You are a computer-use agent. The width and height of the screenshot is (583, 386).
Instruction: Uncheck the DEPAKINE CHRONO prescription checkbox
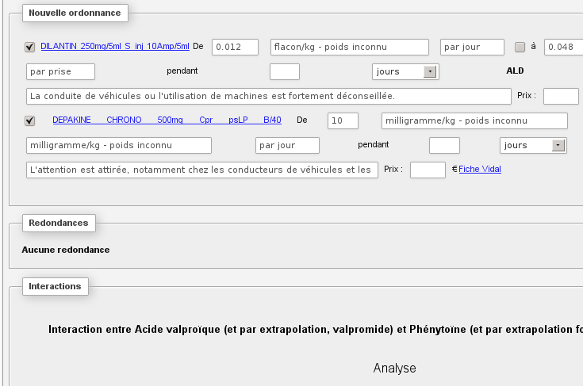30,120
